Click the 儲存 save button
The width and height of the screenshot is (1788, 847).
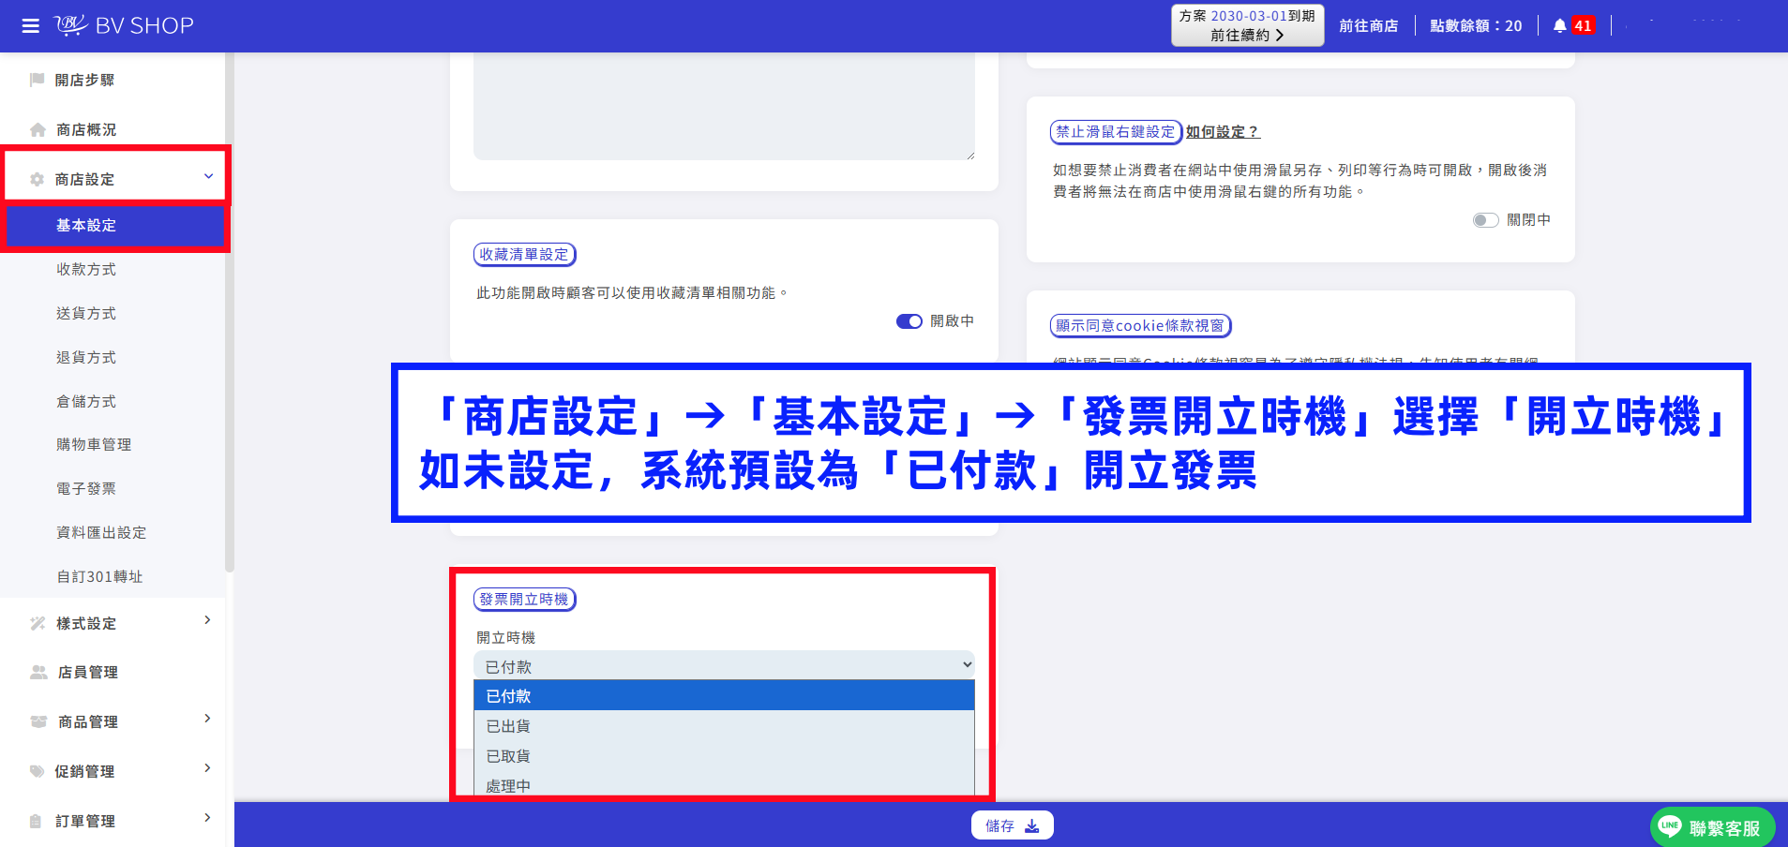[x=1012, y=825]
